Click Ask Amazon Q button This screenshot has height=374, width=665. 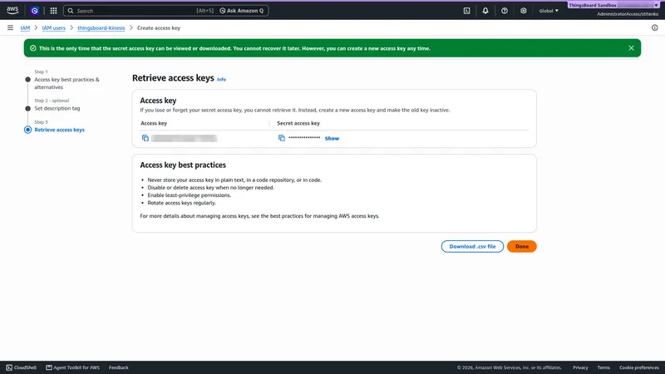[242, 11]
